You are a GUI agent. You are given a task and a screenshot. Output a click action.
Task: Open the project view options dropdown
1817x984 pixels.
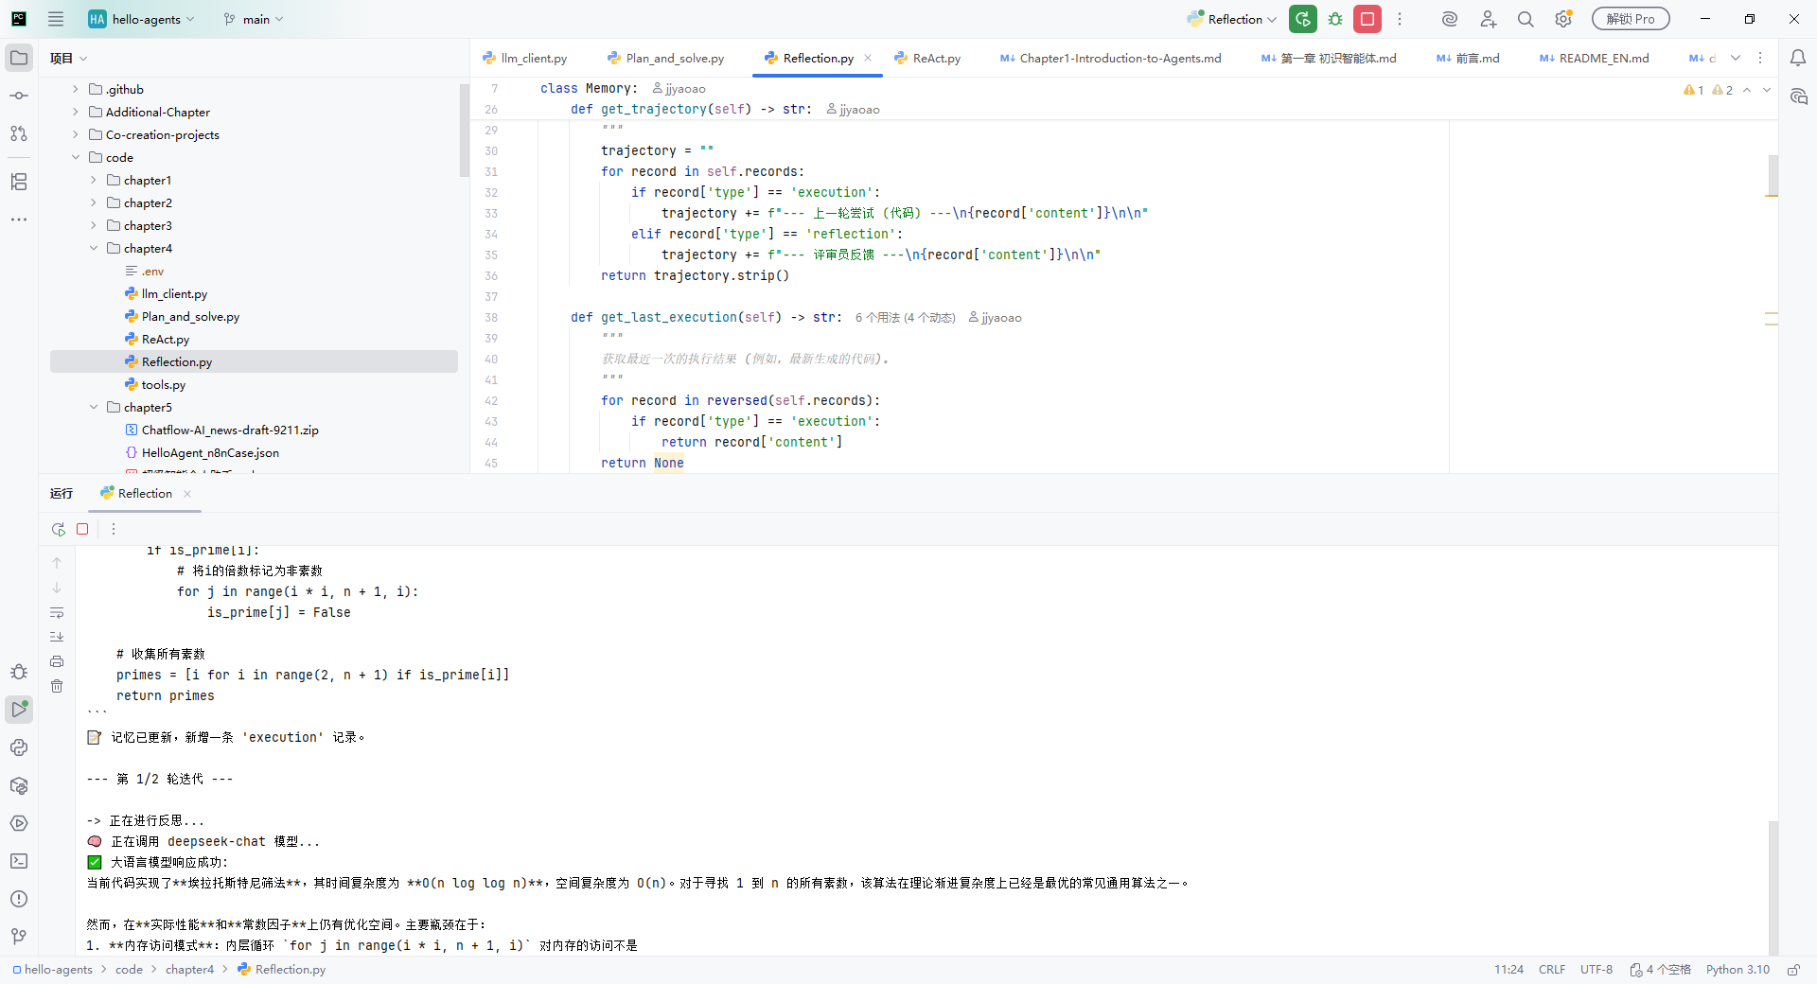(68, 58)
